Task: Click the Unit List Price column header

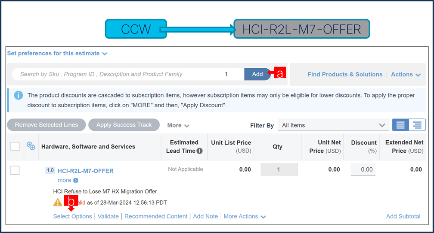Action: pyautogui.click(x=231, y=146)
